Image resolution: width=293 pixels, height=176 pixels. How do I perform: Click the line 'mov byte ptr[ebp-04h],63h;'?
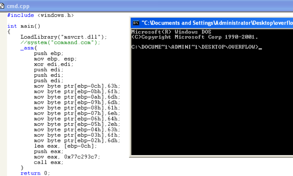[x=77, y=129]
